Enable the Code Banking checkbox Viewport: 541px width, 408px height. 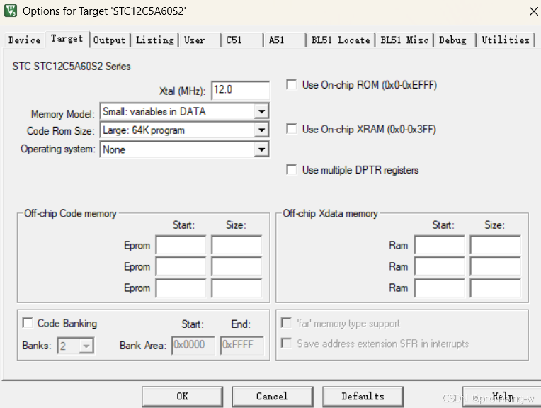pyautogui.click(x=28, y=323)
